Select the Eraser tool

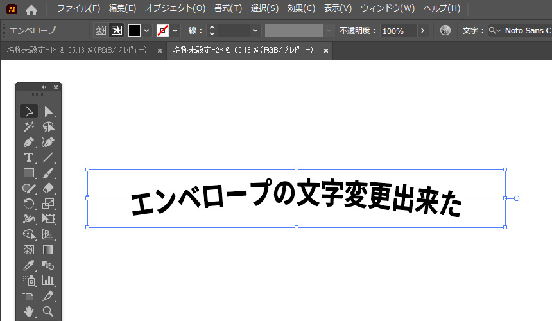click(x=48, y=188)
